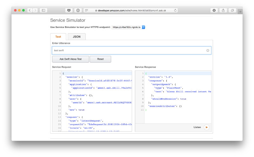The image size is (254, 157).
Task: Open the Share menu icon
Action: click(x=223, y=10)
